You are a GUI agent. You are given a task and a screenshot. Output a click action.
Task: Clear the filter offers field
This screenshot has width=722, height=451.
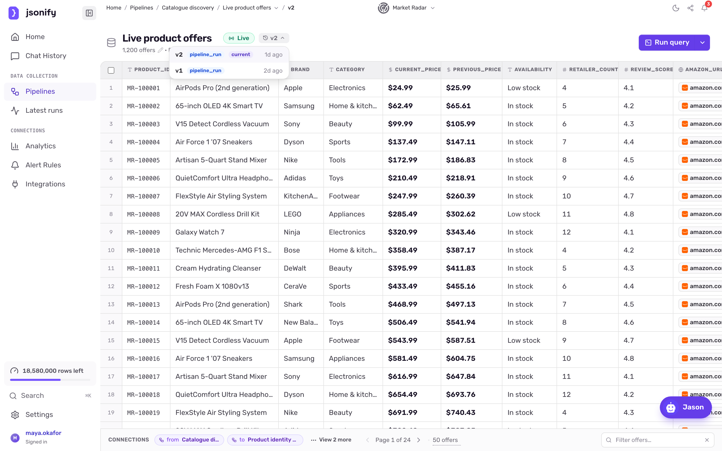pos(707,440)
